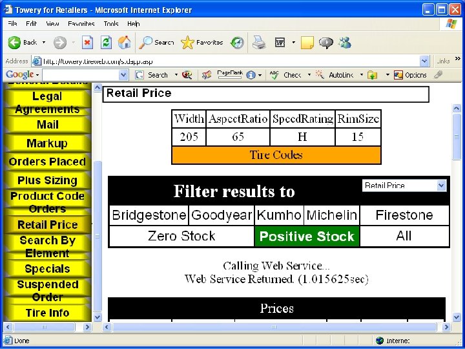
Task: Open Plus Sizing in sidebar
Action: pos(47,180)
